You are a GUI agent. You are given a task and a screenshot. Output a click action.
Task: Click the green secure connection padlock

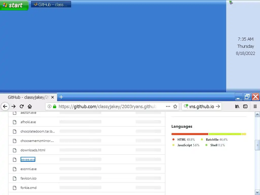tap(55, 106)
